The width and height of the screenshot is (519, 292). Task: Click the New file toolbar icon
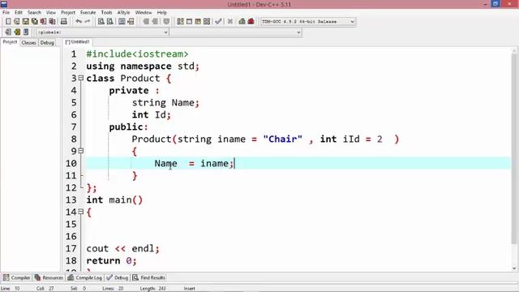(x=8, y=22)
